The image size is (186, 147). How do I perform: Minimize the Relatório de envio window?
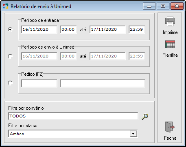pyautogui.click(x=149, y=6)
